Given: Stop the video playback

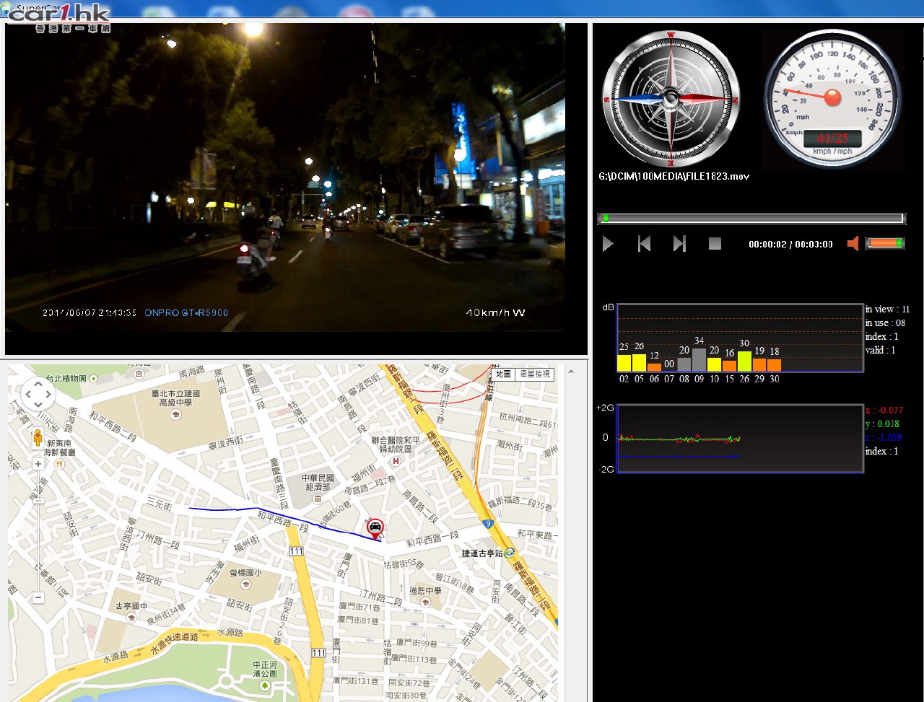Looking at the screenshot, I should (715, 244).
